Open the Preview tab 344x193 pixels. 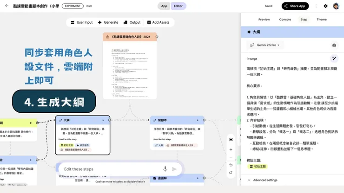point(264,19)
